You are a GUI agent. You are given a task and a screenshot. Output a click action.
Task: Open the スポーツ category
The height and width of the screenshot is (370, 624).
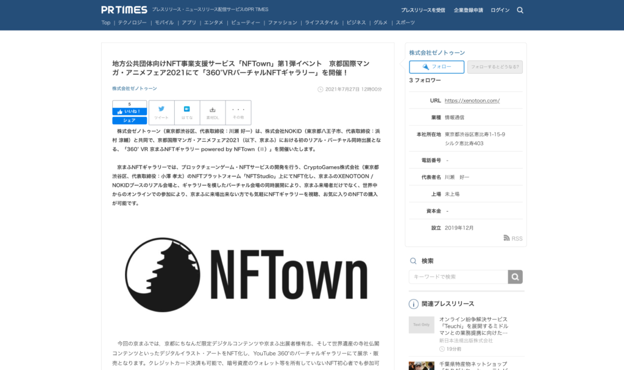click(x=405, y=23)
